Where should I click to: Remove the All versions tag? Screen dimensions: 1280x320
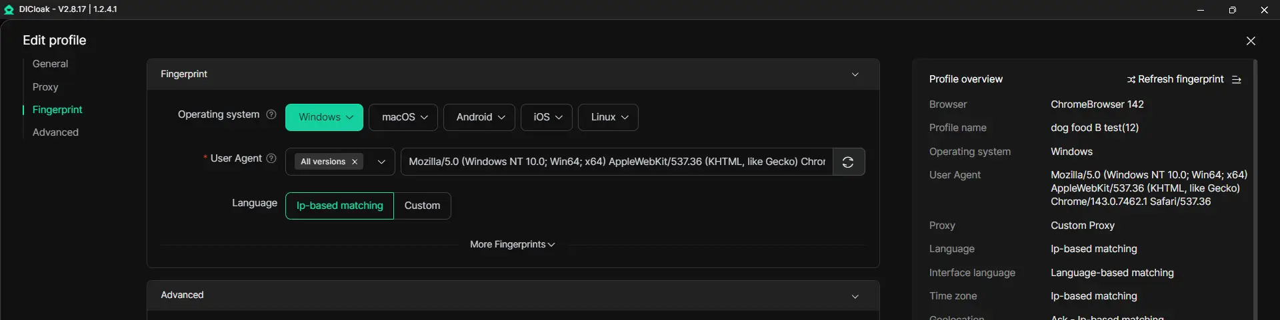pos(355,162)
